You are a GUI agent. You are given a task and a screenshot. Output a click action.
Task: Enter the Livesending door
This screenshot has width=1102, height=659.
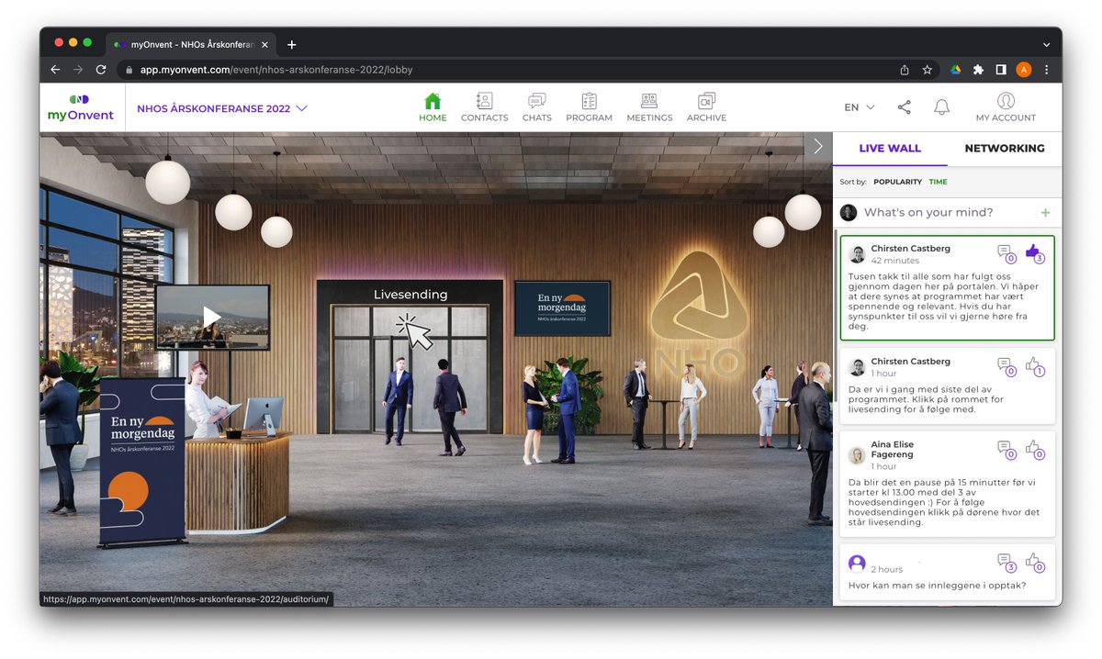pyautogui.click(x=410, y=356)
